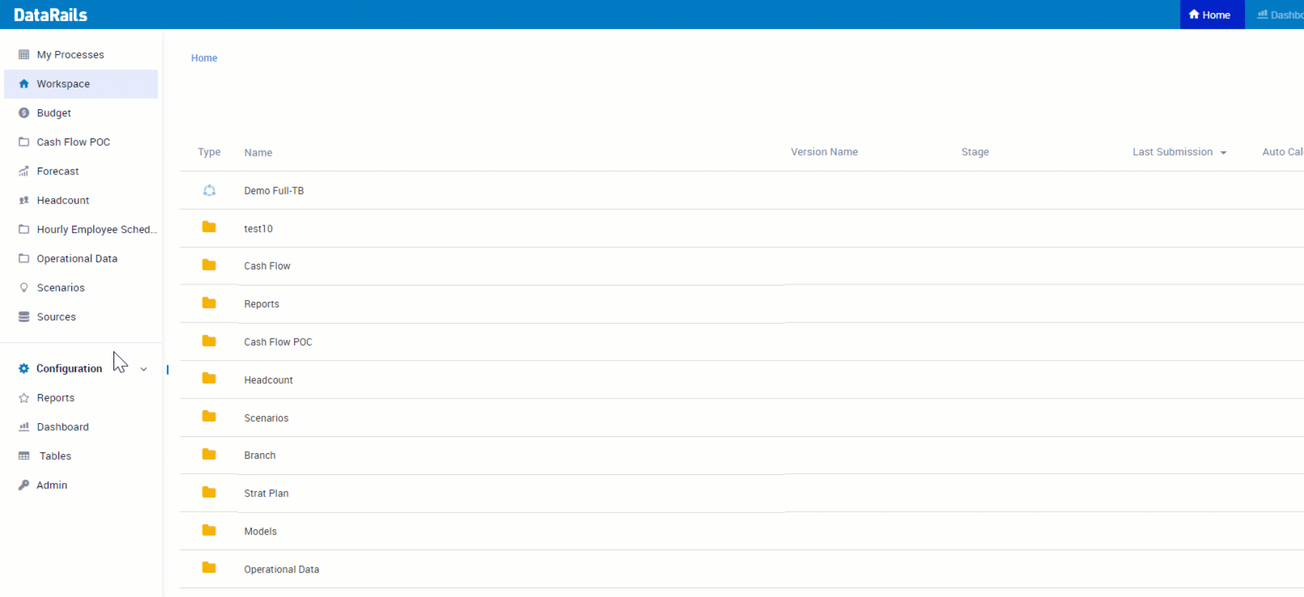1304x597 pixels.
Task: Open the Demo Full-TB item name
Action: (x=274, y=191)
